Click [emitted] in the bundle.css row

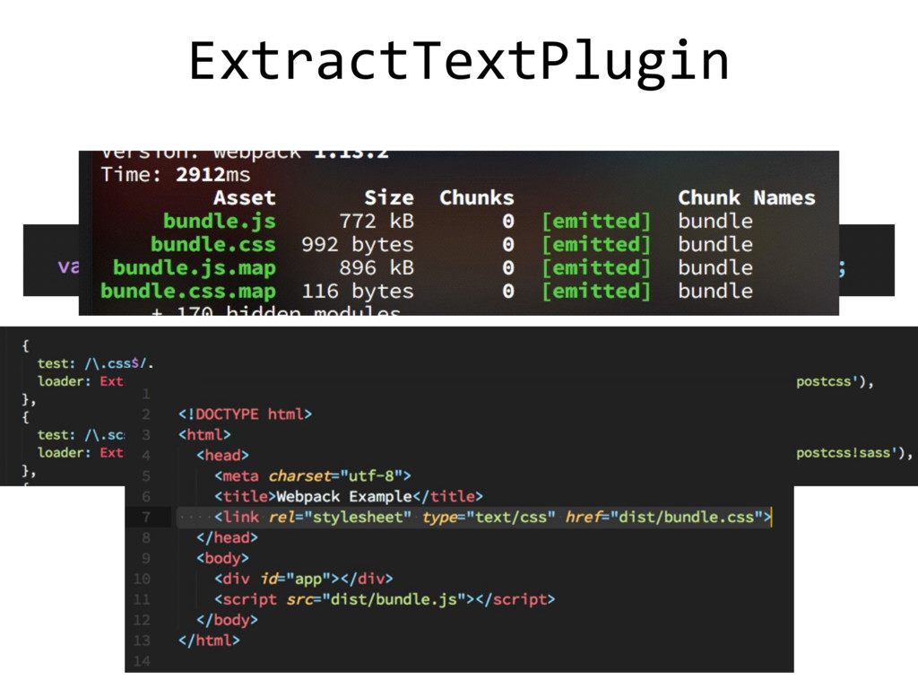[596, 245]
